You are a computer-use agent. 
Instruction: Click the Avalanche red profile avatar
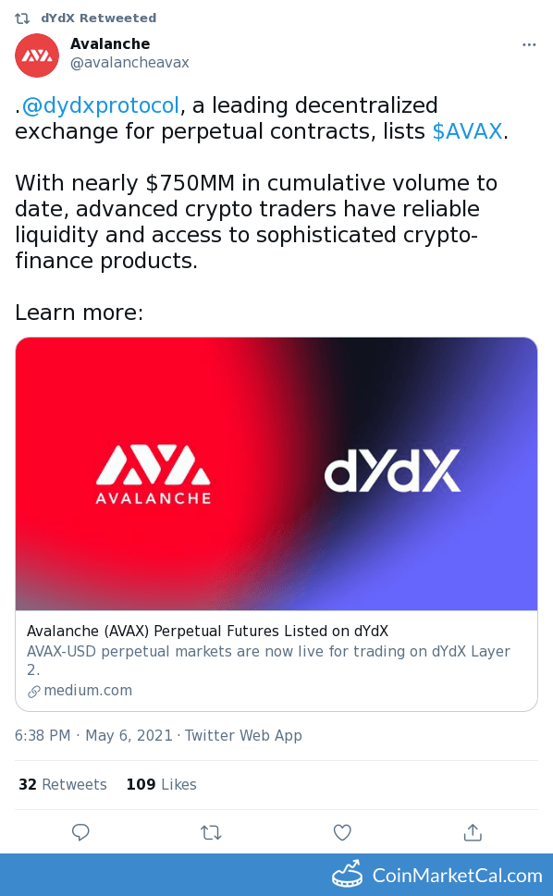tap(37, 55)
